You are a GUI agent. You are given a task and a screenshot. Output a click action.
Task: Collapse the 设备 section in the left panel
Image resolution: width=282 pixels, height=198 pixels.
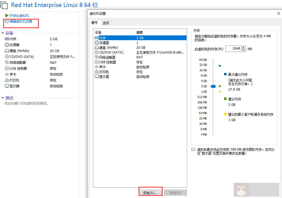[x=3, y=33]
